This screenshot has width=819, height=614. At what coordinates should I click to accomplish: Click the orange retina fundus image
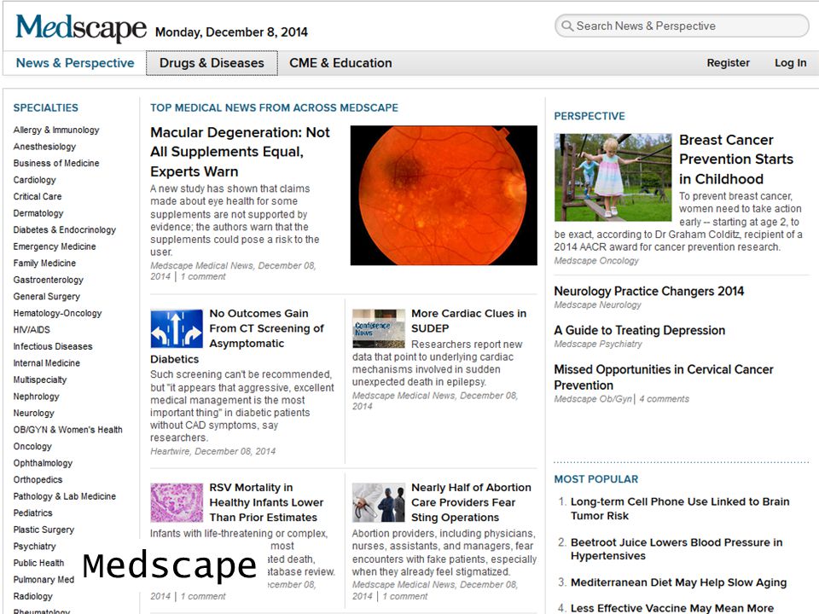[444, 195]
